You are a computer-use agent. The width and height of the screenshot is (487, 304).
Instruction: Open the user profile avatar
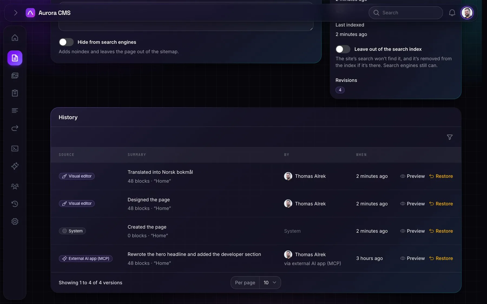click(467, 13)
